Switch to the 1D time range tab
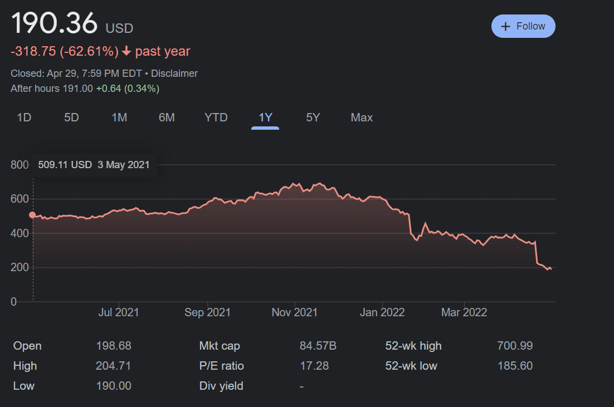The image size is (614, 407). coord(24,117)
